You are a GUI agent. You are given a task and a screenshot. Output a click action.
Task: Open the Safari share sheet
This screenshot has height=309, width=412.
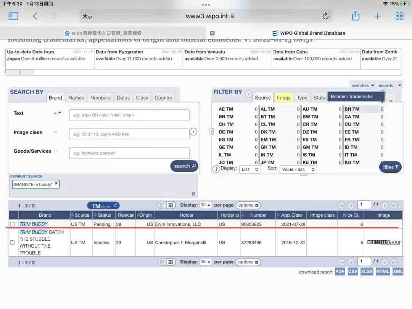(356, 16)
